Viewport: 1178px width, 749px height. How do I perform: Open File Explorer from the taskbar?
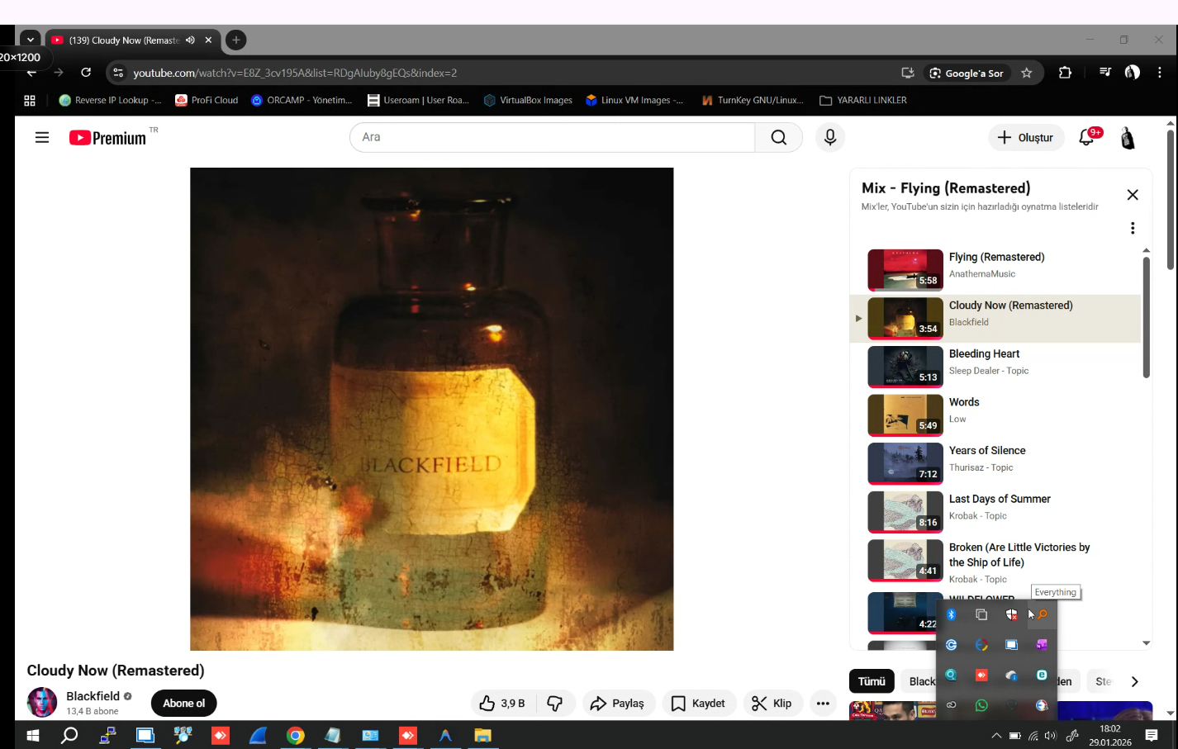point(482,735)
